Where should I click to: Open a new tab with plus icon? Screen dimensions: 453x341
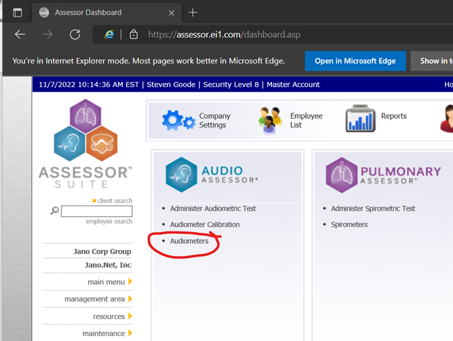[x=193, y=12]
